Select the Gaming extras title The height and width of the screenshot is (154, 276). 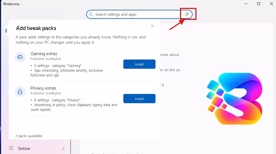(x=44, y=54)
